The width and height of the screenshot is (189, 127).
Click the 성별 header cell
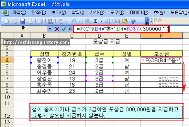coord(126,54)
